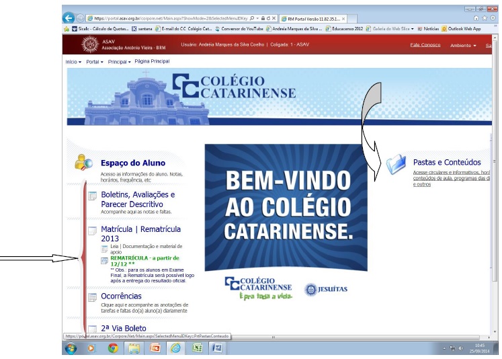Click the stop X icon in address bar

(274, 19)
